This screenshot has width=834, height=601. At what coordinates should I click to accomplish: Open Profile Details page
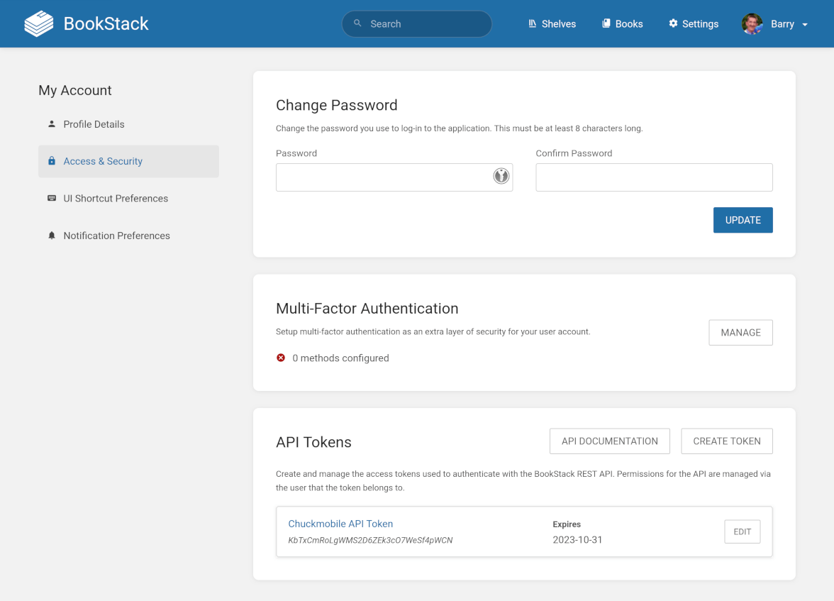pyautogui.click(x=129, y=124)
